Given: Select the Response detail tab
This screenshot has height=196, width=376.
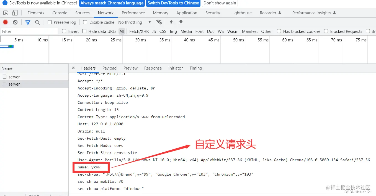Looking at the screenshot, I should [153, 68].
